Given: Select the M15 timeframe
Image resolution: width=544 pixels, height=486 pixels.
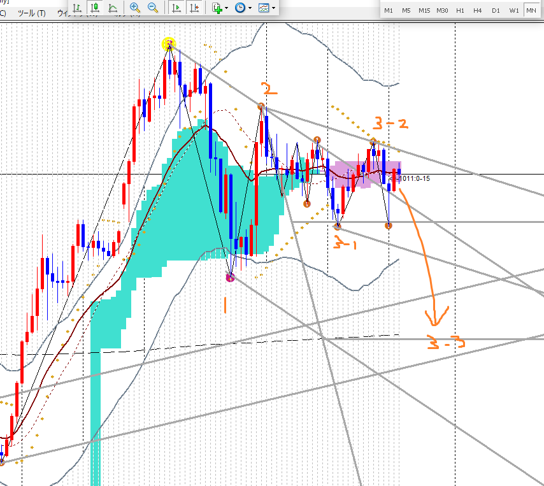Looking at the screenshot, I should 424,11.
